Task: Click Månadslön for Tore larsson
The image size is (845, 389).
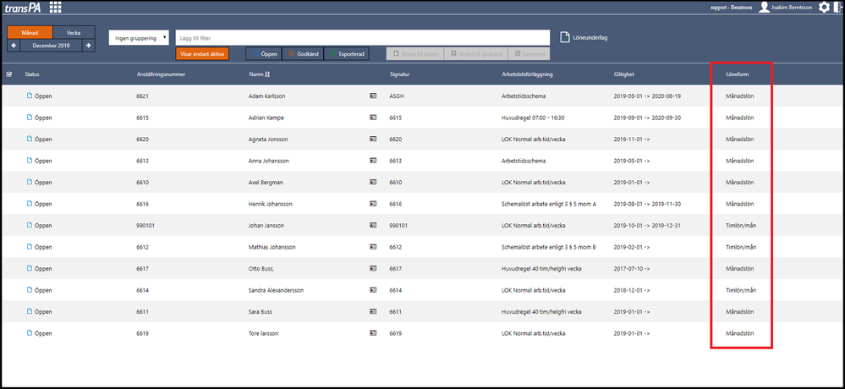Action: click(x=740, y=333)
